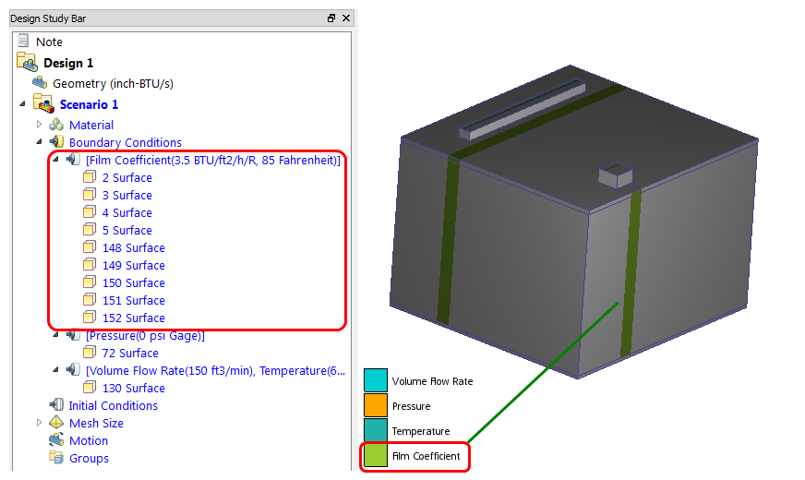Select the 152 Surface text
The width and height of the screenshot is (805, 480).
[134, 318]
